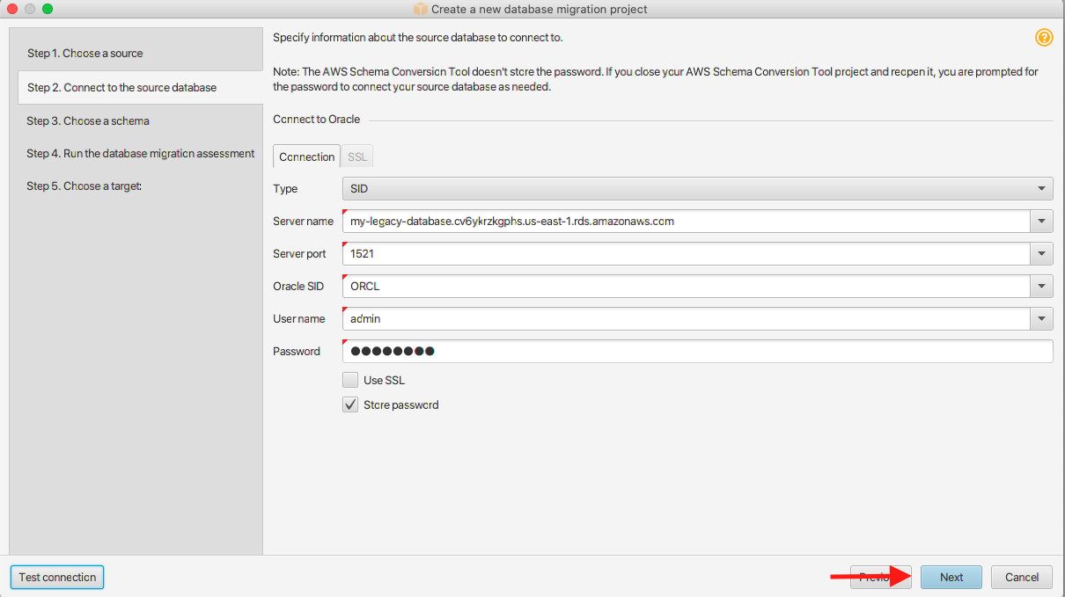1065x597 pixels.
Task: Expand the Oracle SID dropdown arrow
Action: (1042, 287)
